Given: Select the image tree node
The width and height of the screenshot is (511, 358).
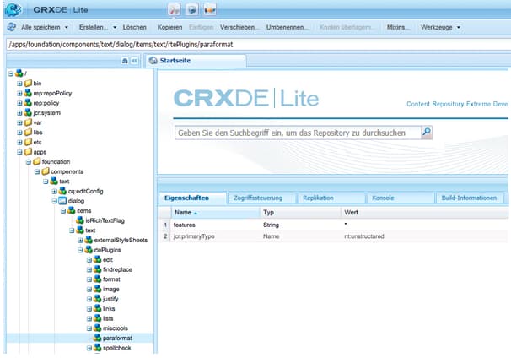Looking at the screenshot, I should click(x=110, y=289).
